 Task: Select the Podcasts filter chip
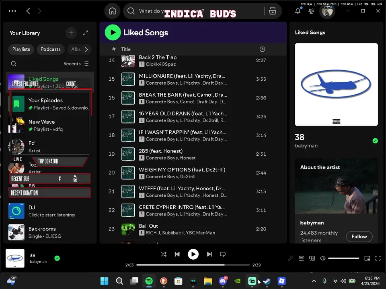coord(51,49)
